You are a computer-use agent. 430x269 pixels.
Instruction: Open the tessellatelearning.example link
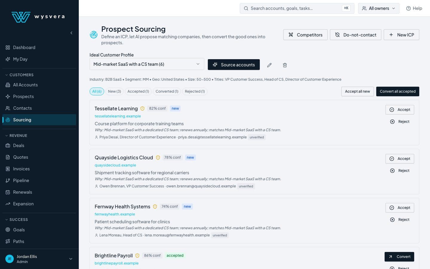click(x=118, y=116)
